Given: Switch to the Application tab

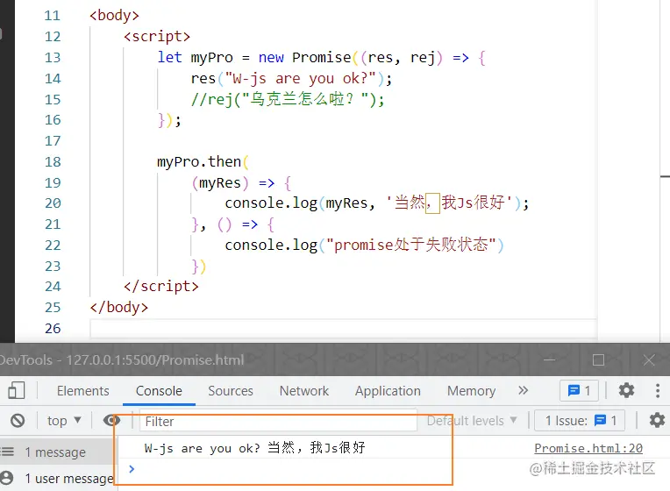Looking at the screenshot, I should click(x=388, y=391).
